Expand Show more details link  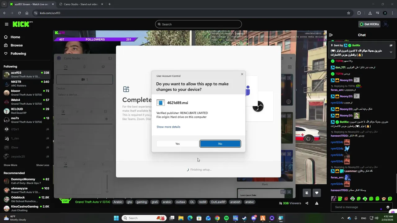click(x=168, y=127)
